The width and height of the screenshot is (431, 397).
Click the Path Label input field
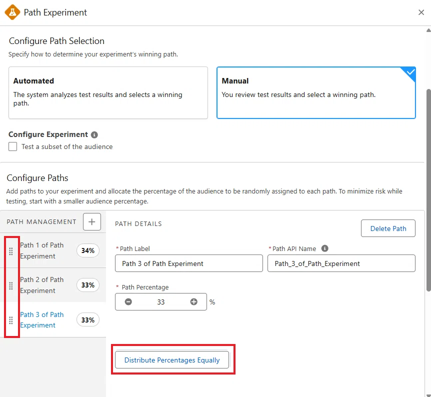(189, 263)
